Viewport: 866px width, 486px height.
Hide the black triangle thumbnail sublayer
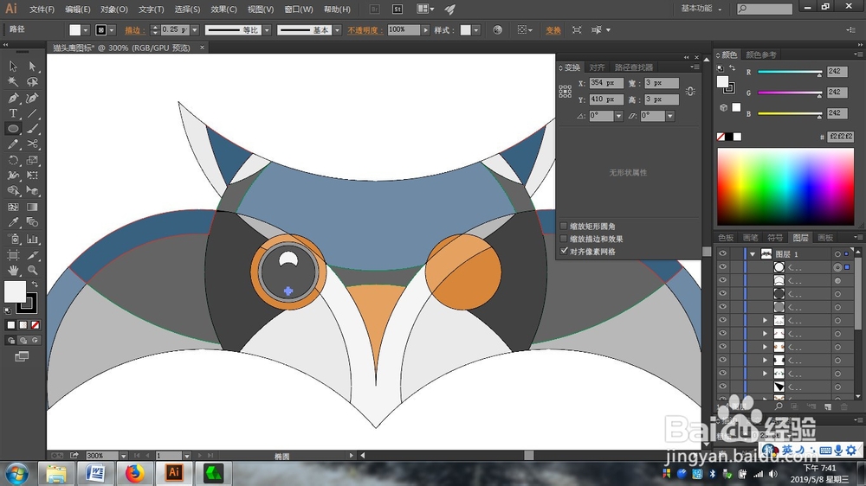tap(722, 387)
